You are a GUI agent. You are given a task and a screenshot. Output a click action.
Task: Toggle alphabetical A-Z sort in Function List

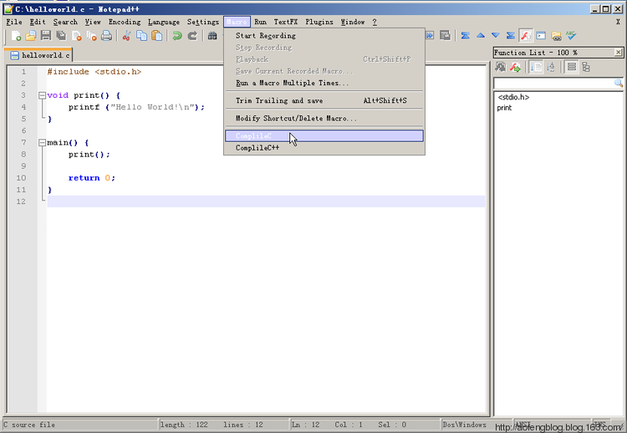pyautogui.click(x=551, y=67)
